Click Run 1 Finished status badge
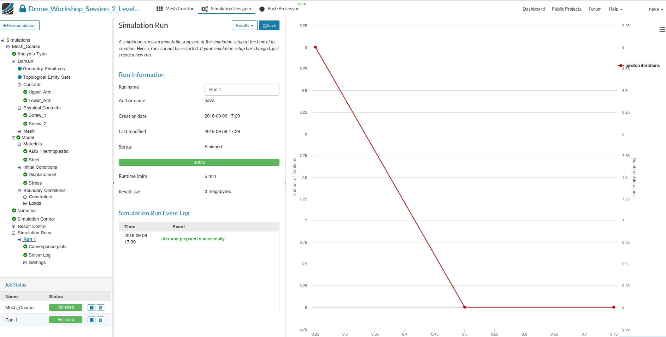The width and height of the screenshot is (666, 337). tap(66, 320)
